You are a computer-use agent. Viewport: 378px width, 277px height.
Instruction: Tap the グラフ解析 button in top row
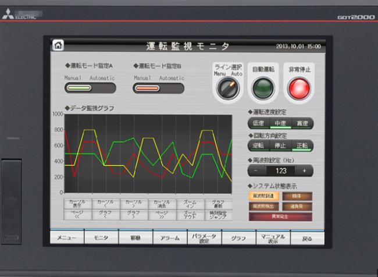219,204
